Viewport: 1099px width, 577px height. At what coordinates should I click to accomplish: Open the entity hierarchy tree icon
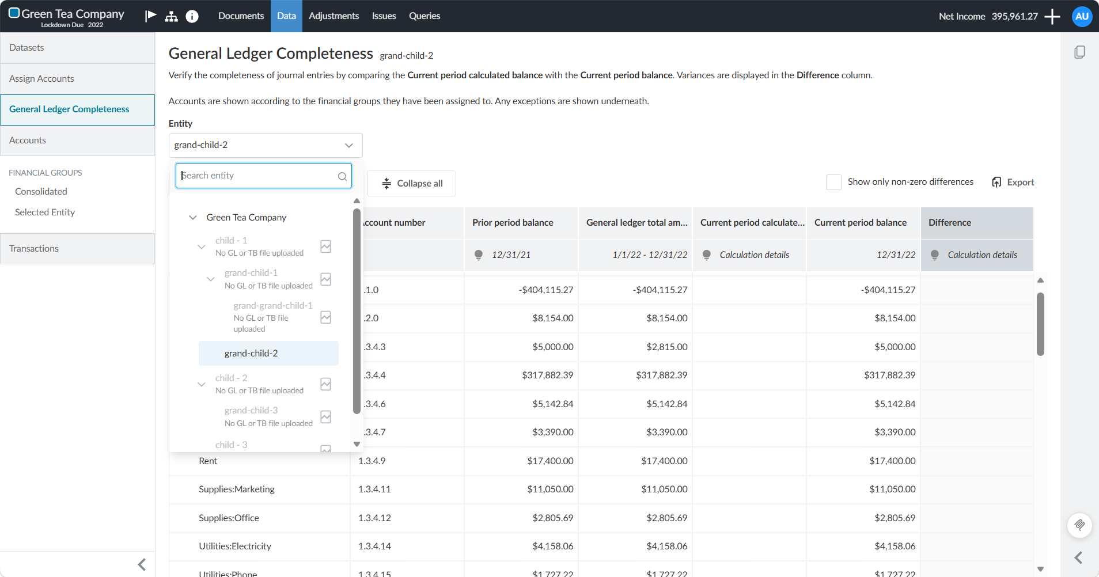(x=171, y=16)
